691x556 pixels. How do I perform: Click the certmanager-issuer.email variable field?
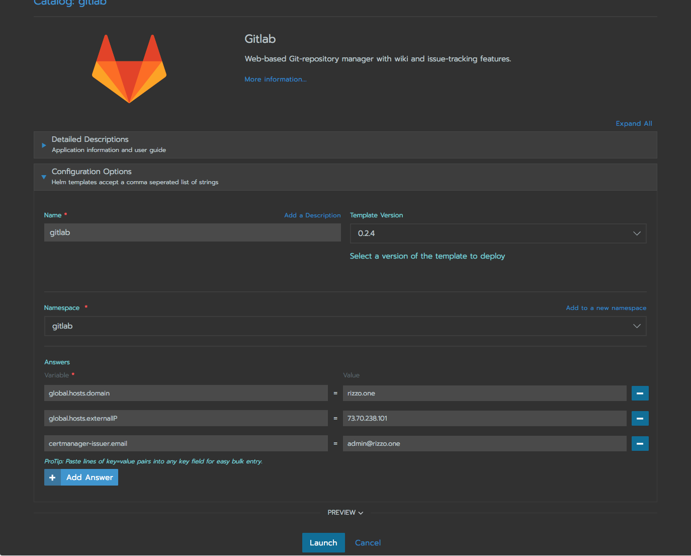coord(186,443)
